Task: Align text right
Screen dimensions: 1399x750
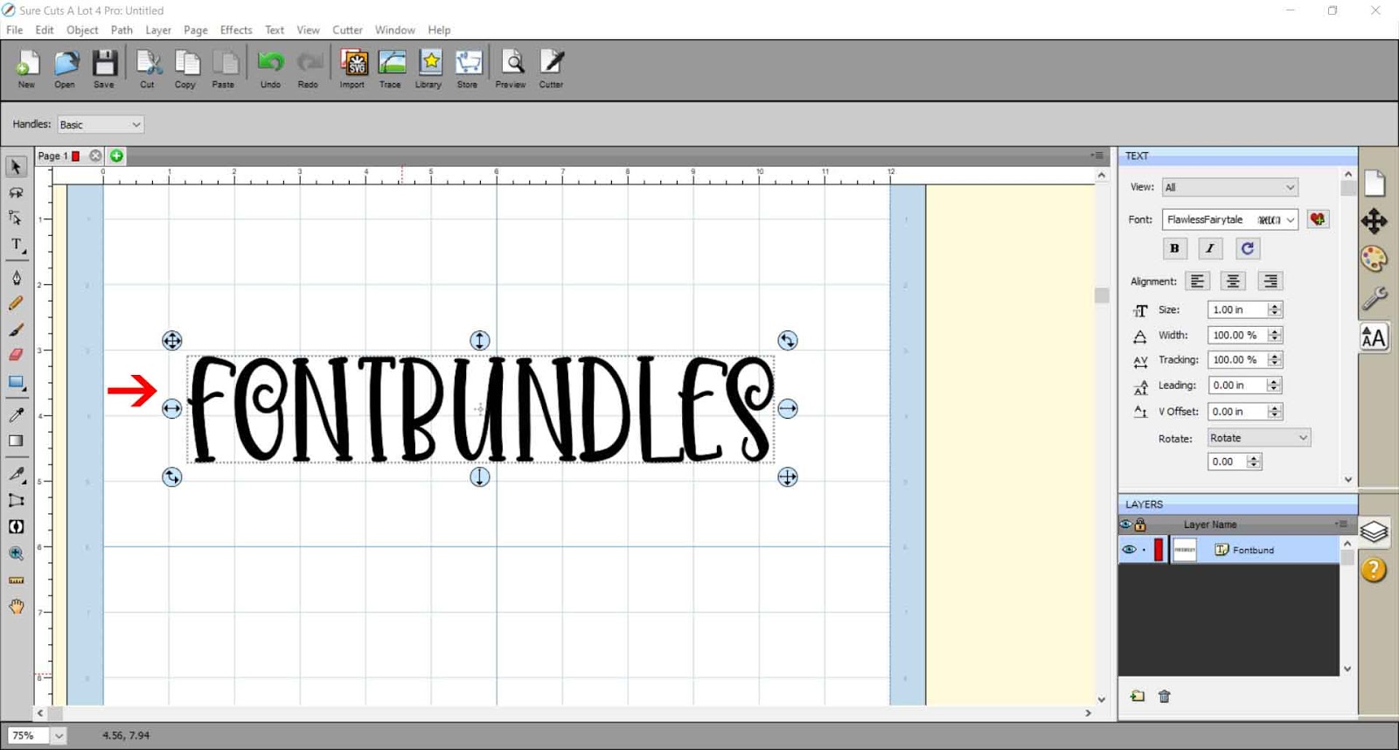Action: click(1270, 281)
